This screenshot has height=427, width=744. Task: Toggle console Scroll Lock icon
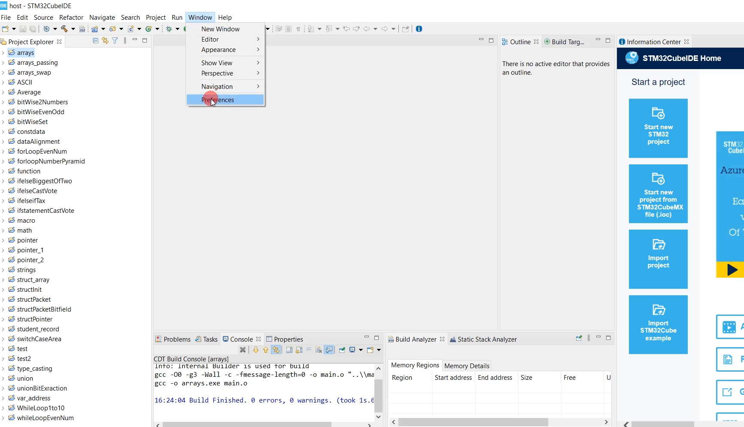299,350
